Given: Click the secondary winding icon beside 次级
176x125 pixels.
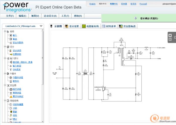Looking at the screenshot, I should pos(11,108).
